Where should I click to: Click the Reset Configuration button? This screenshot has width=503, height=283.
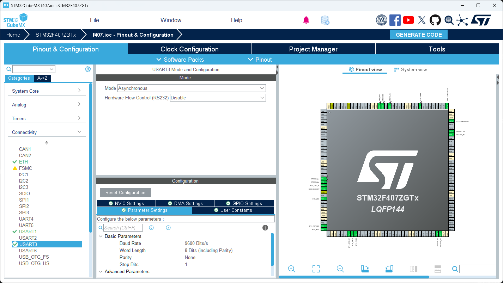[x=125, y=192]
